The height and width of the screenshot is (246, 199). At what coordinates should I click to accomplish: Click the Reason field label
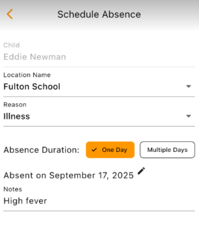[x=15, y=104]
